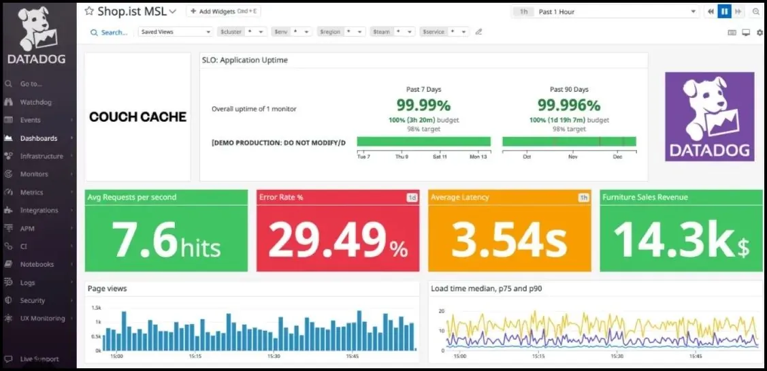The image size is (767, 371).
Task: Open the Saved Views dropdown
Action: tap(175, 32)
